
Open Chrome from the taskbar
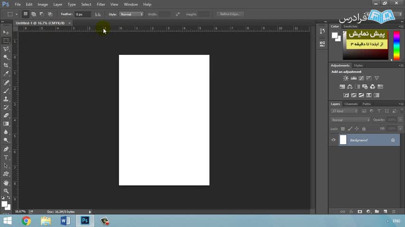[x=26, y=221]
